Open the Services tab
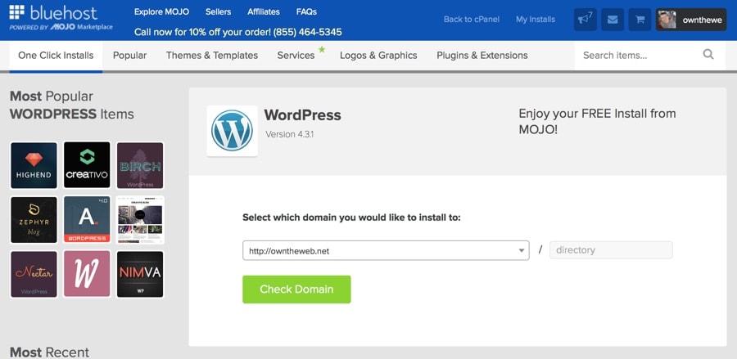 coord(296,56)
